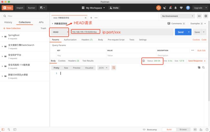210x132 pixels.
Task: Open the HEAD method dropdown
Action: coord(59,32)
